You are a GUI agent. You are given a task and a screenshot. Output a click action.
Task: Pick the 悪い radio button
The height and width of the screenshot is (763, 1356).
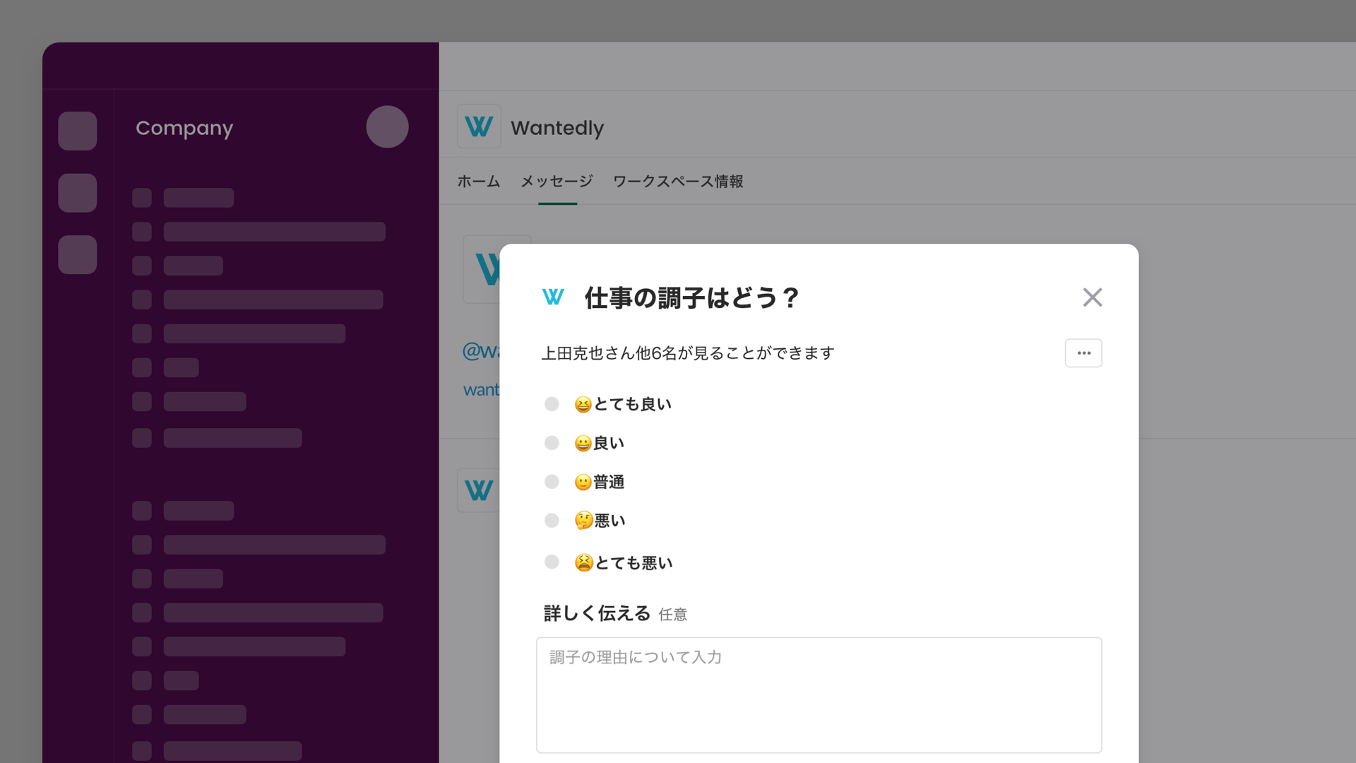pyautogui.click(x=552, y=520)
